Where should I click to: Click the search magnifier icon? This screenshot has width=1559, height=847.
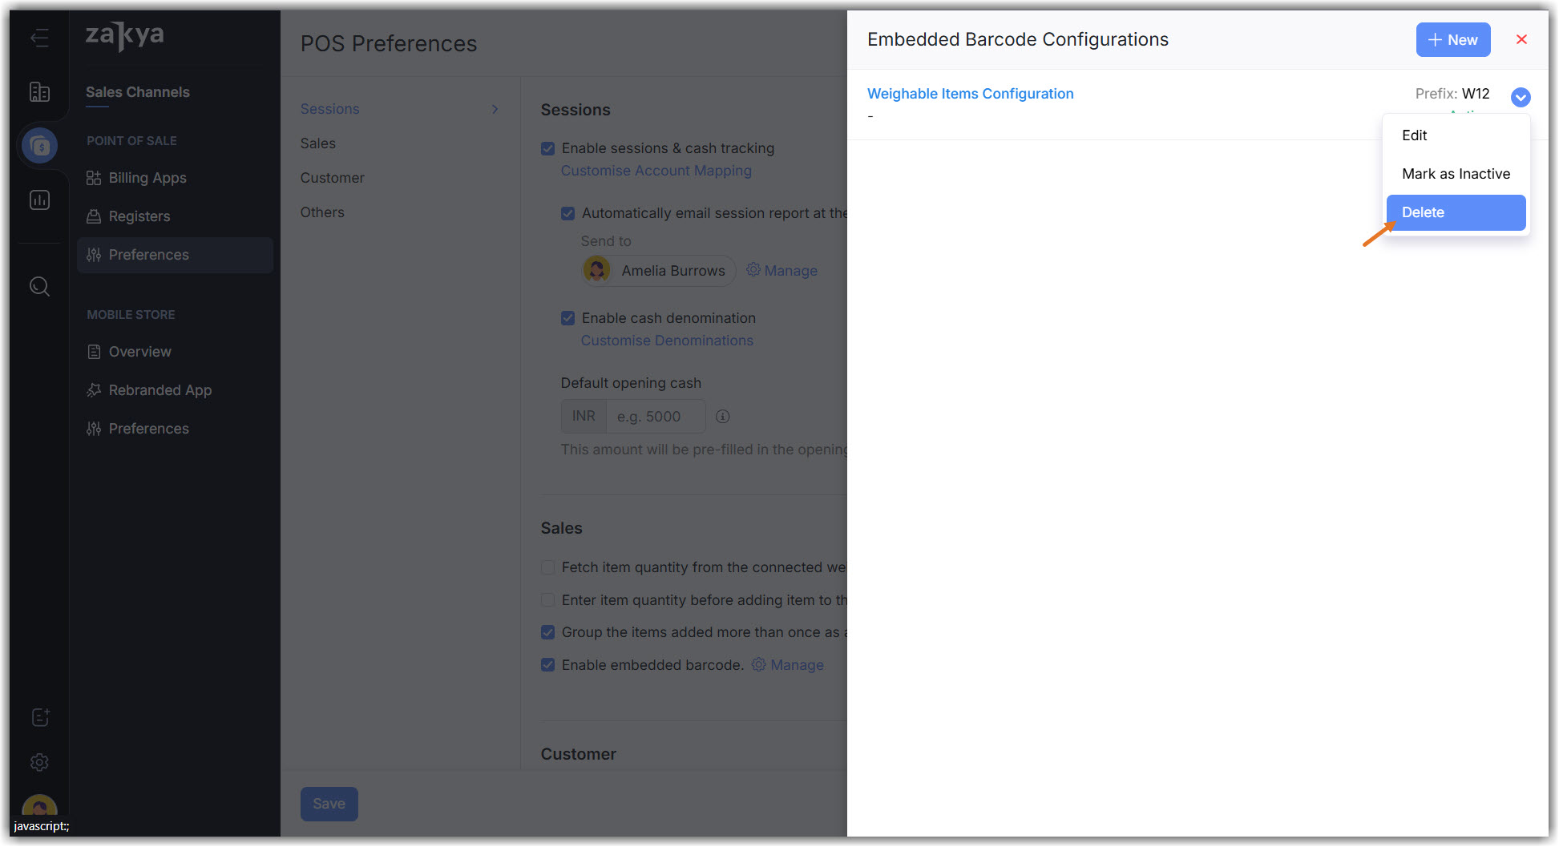(x=39, y=286)
